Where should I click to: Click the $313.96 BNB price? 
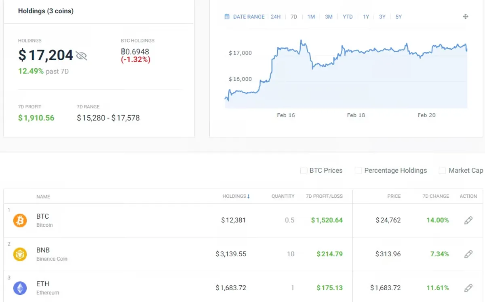tap(388, 254)
